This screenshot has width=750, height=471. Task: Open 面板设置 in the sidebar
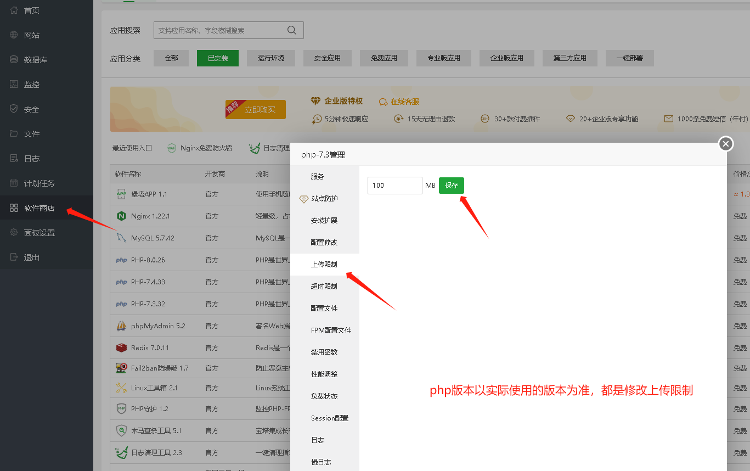(x=40, y=233)
